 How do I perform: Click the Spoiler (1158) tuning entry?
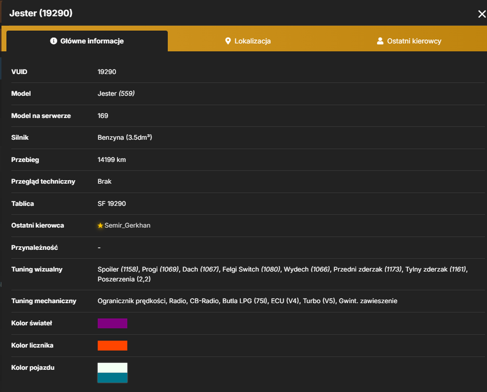[x=118, y=269]
